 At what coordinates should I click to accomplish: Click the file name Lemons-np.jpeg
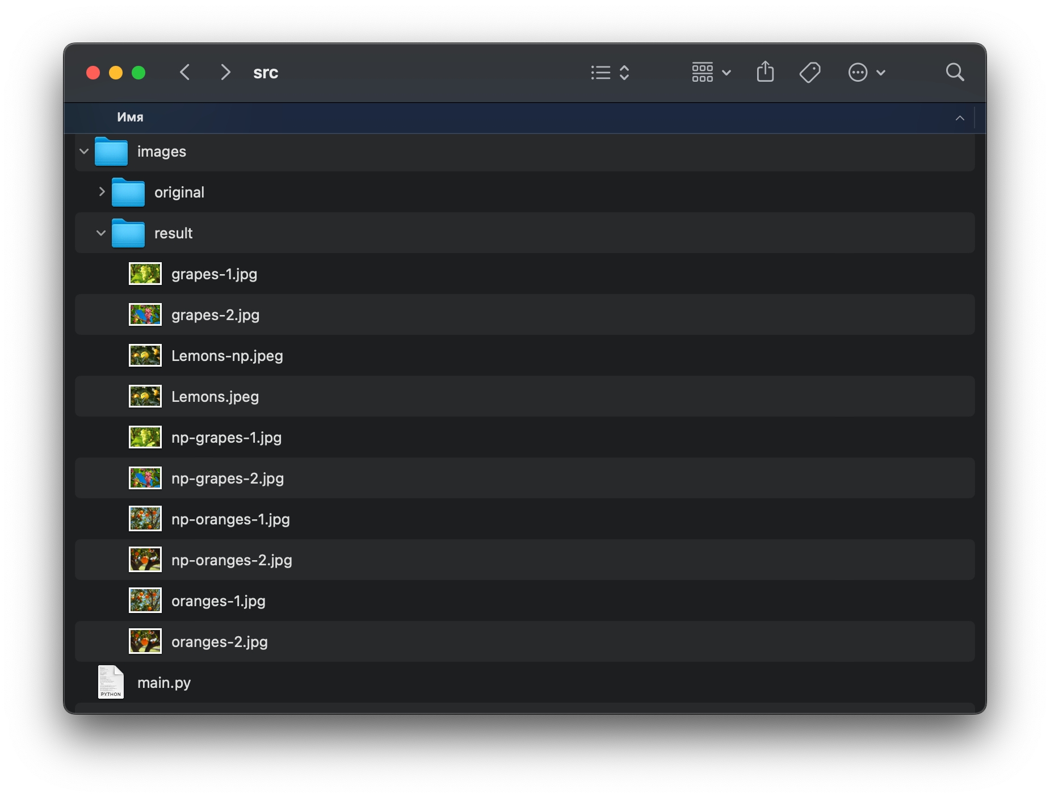pos(227,356)
